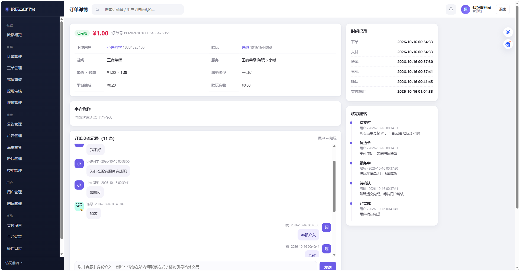Screen dimensions: 519x271
Task: Log out with the 退出 button
Action: (503, 9)
